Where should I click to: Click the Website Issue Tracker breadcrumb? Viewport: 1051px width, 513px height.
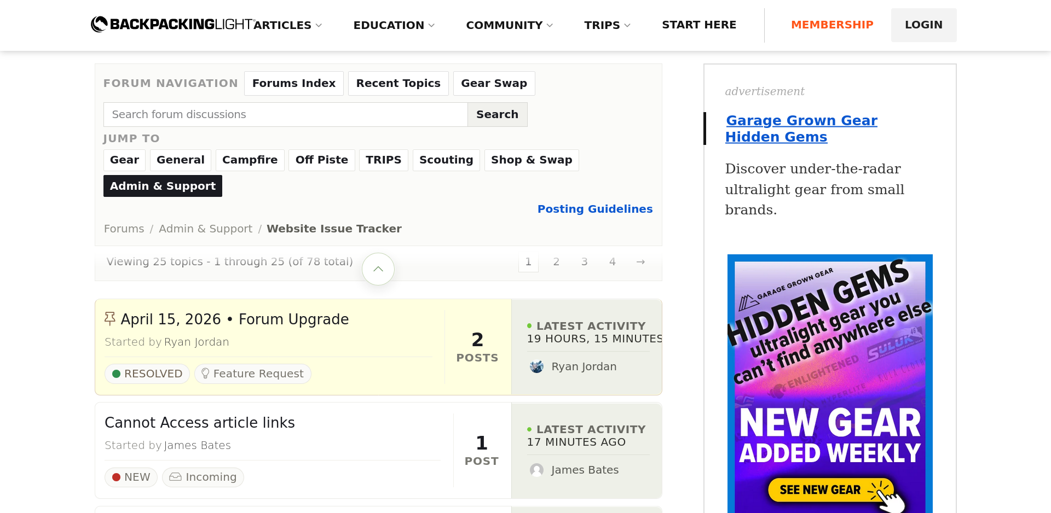334,229
